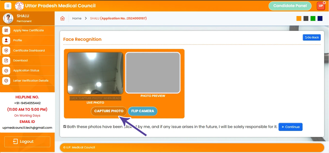Click the Apply New Certificate grid icon

coord(6,30)
